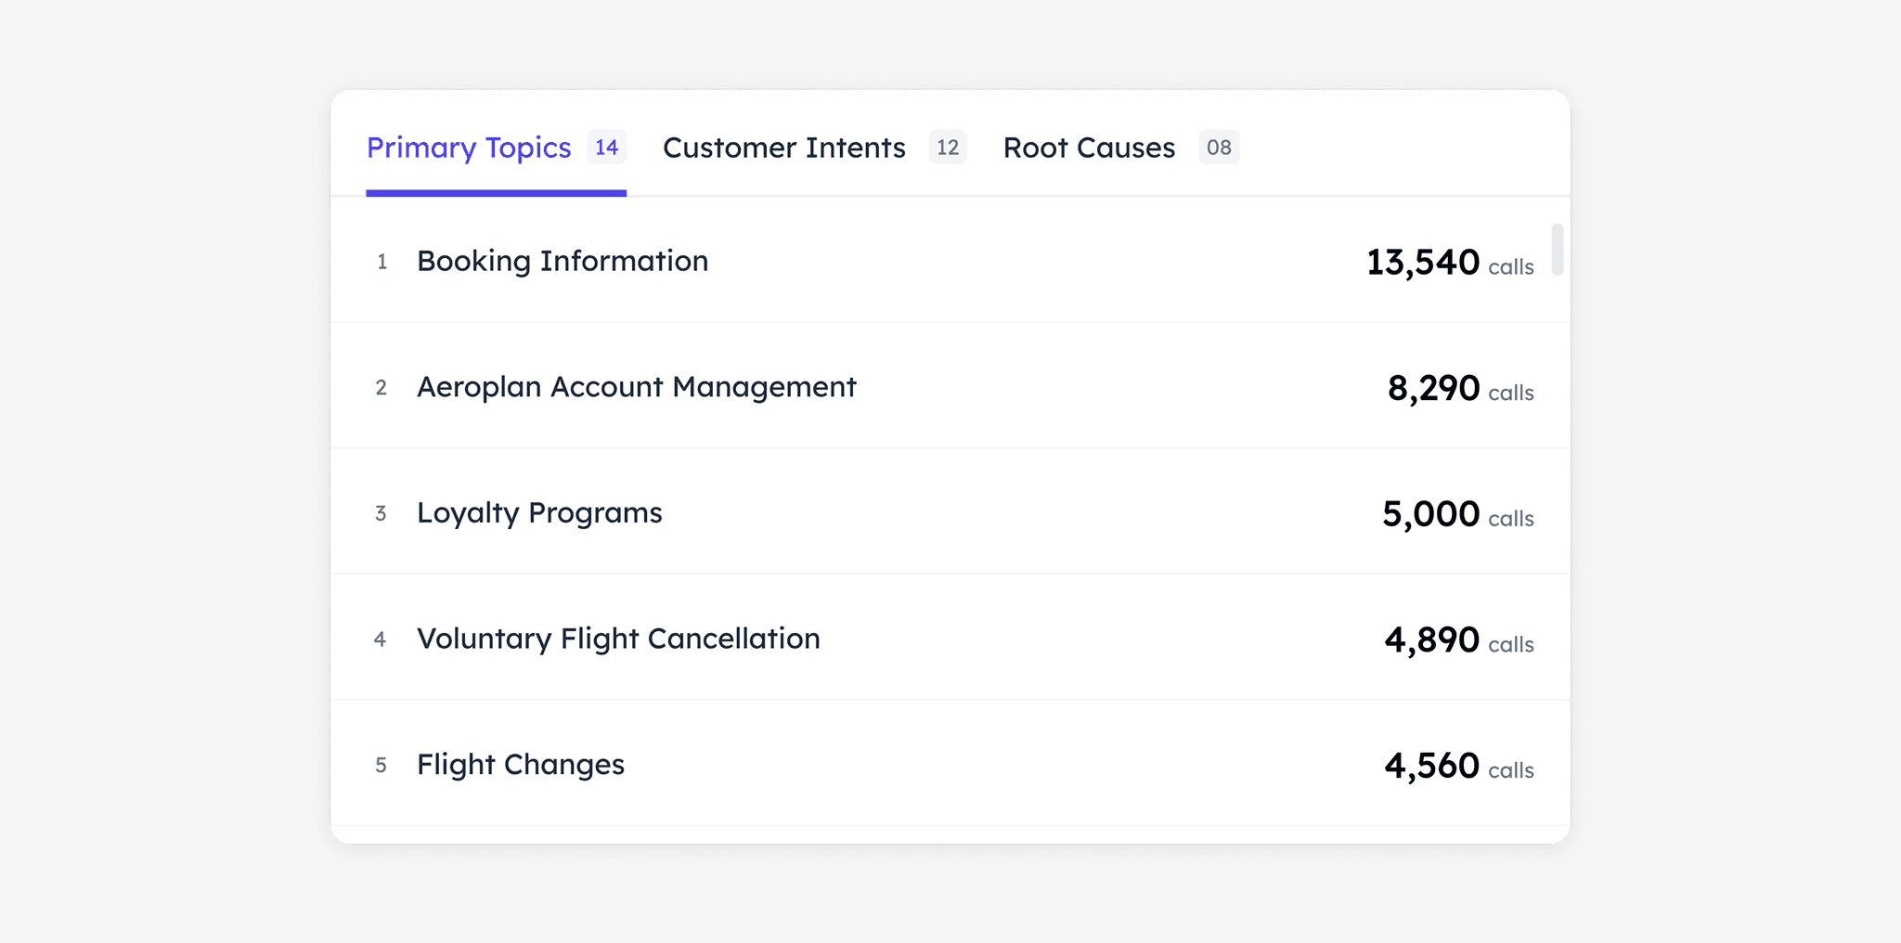Open the Loyalty Programs topic row
The image size is (1901, 943).
[539, 513]
